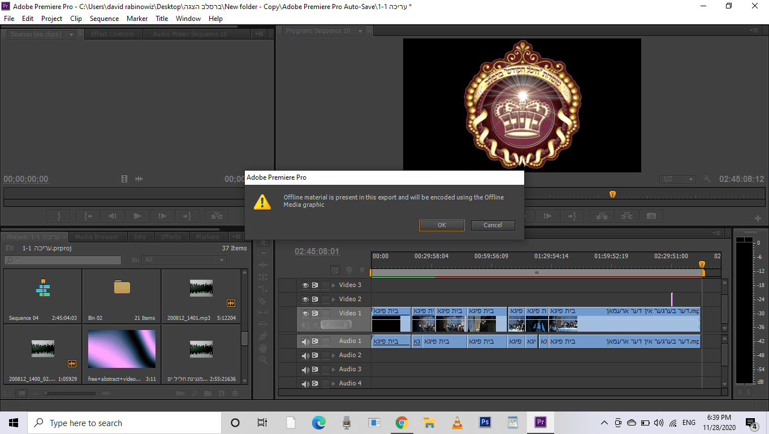Viewport: 769px width, 434px height.
Task: Toggle the Video 2 track eye icon
Action: coord(305,300)
